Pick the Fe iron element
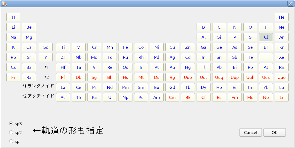295x148 pixels. tap(125, 47)
